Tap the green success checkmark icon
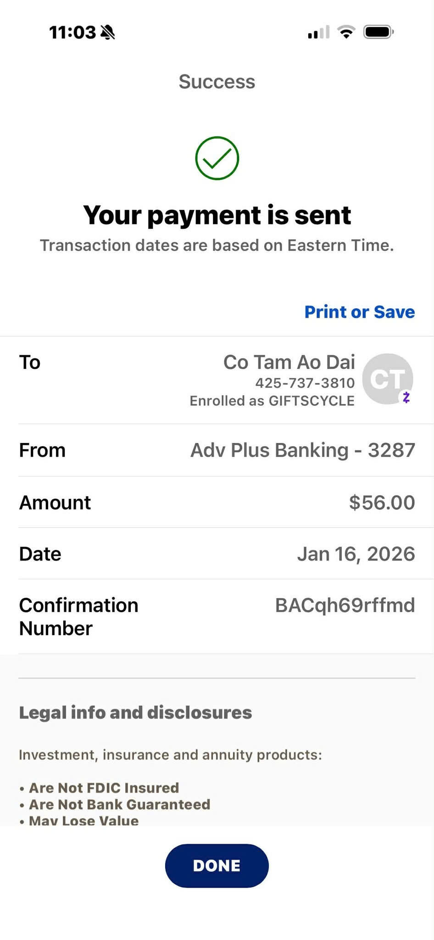This screenshot has height=940, width=434. (217, 158)
